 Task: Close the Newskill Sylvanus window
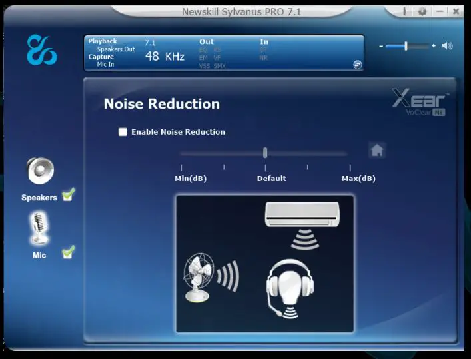pos(456,11)
